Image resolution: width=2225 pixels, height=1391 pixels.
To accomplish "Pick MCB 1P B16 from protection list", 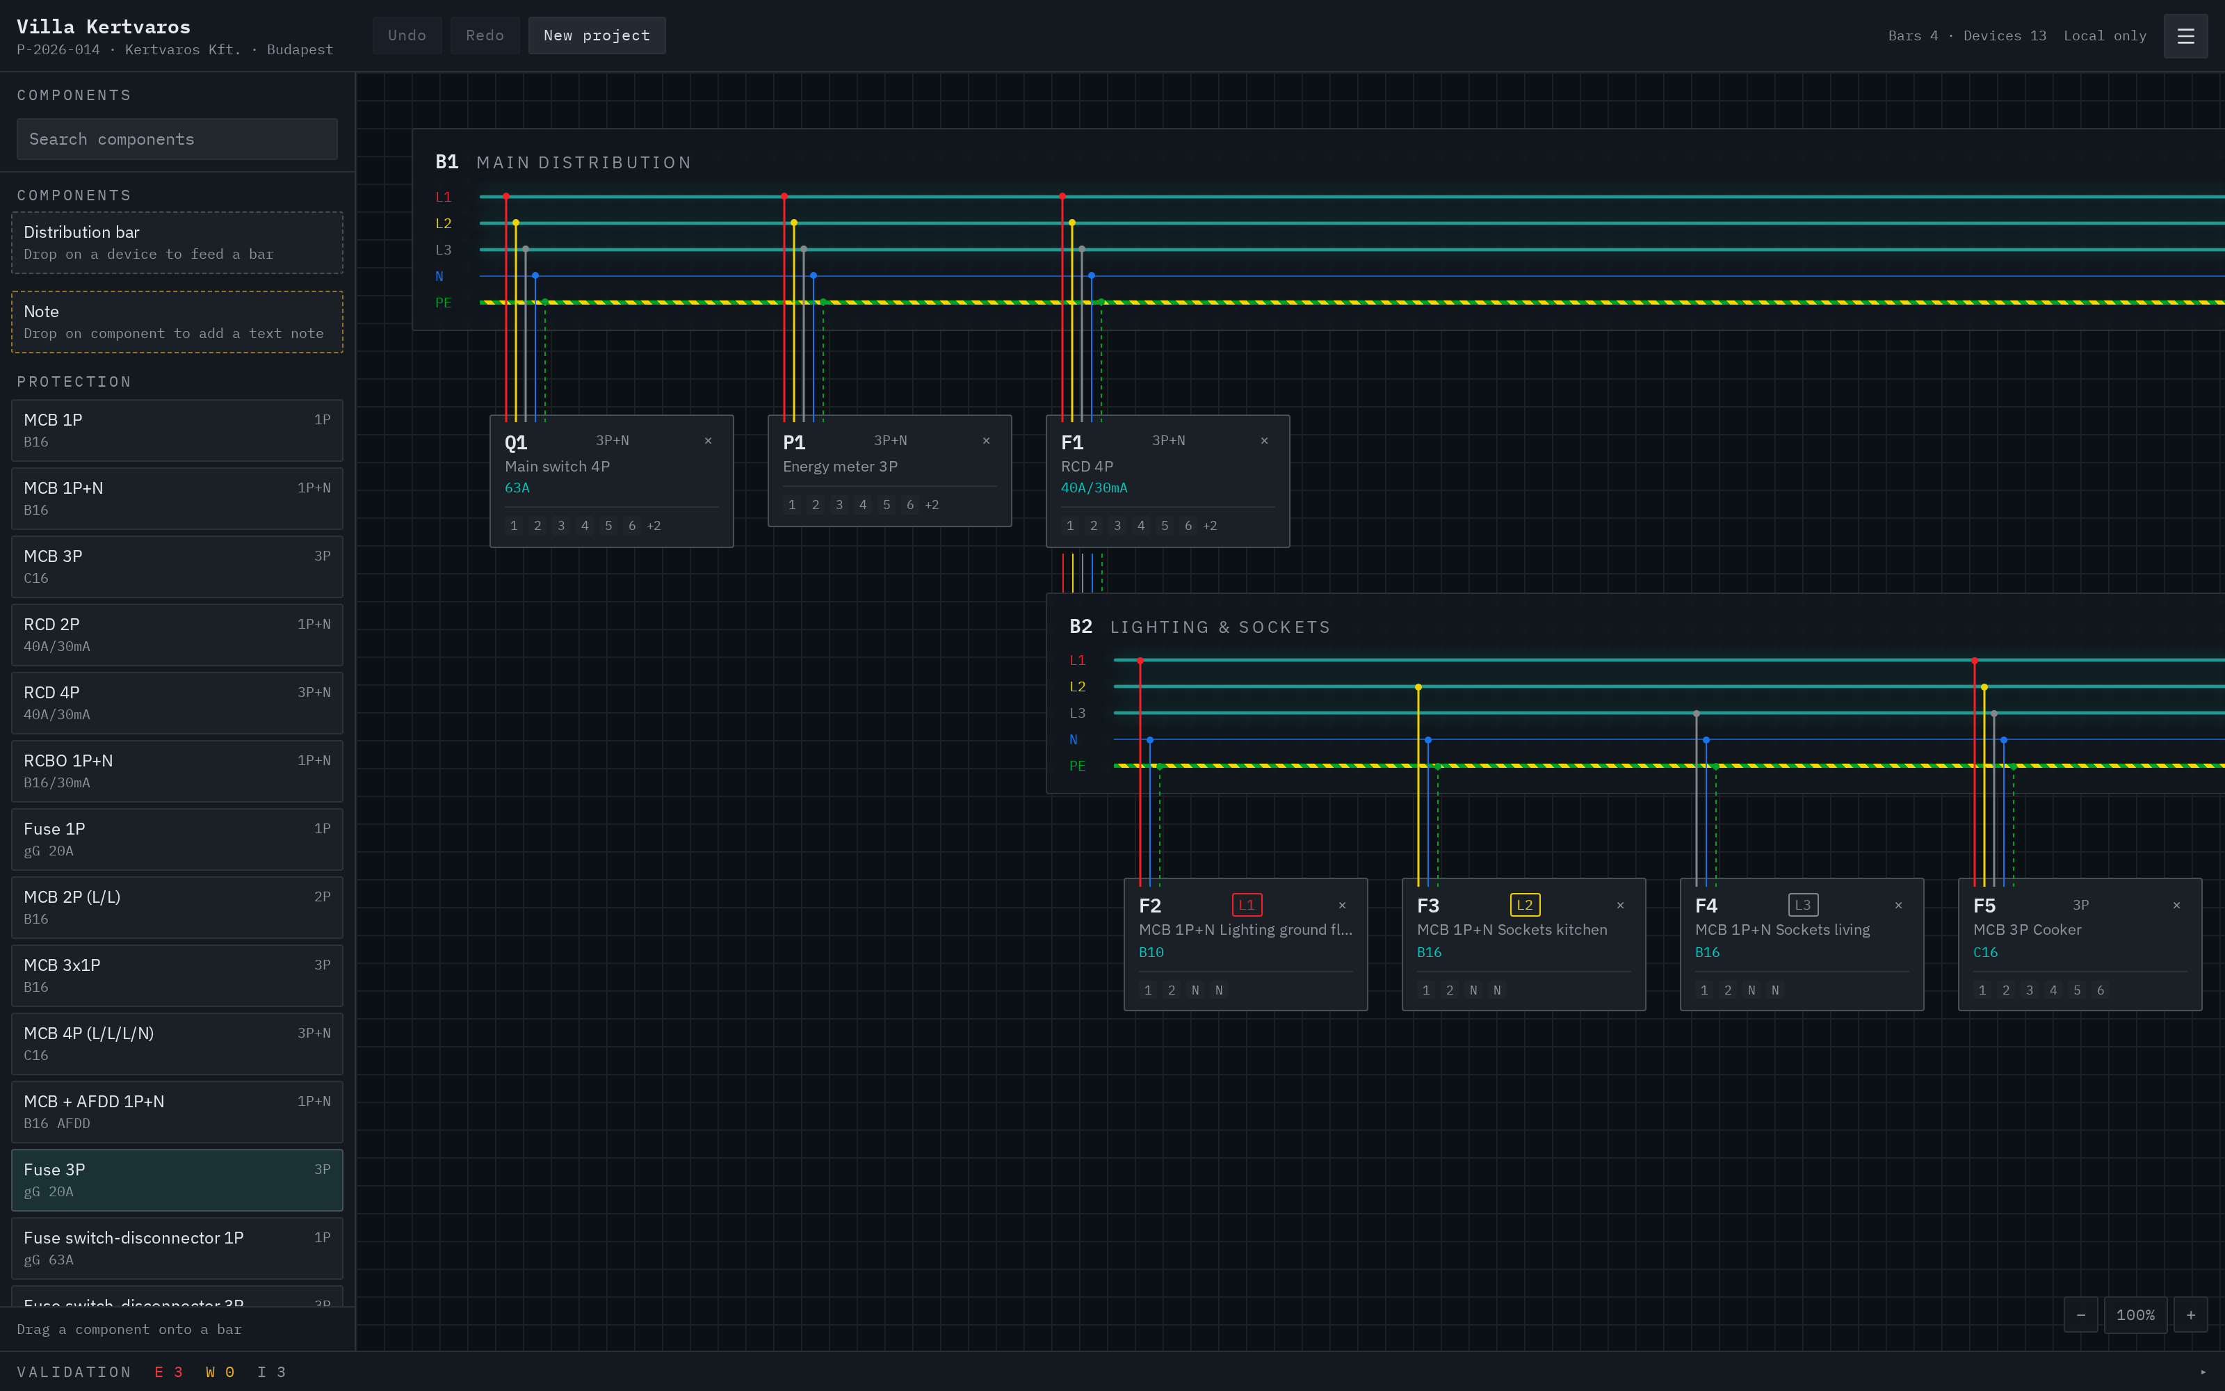I will [x=177, y=430].
